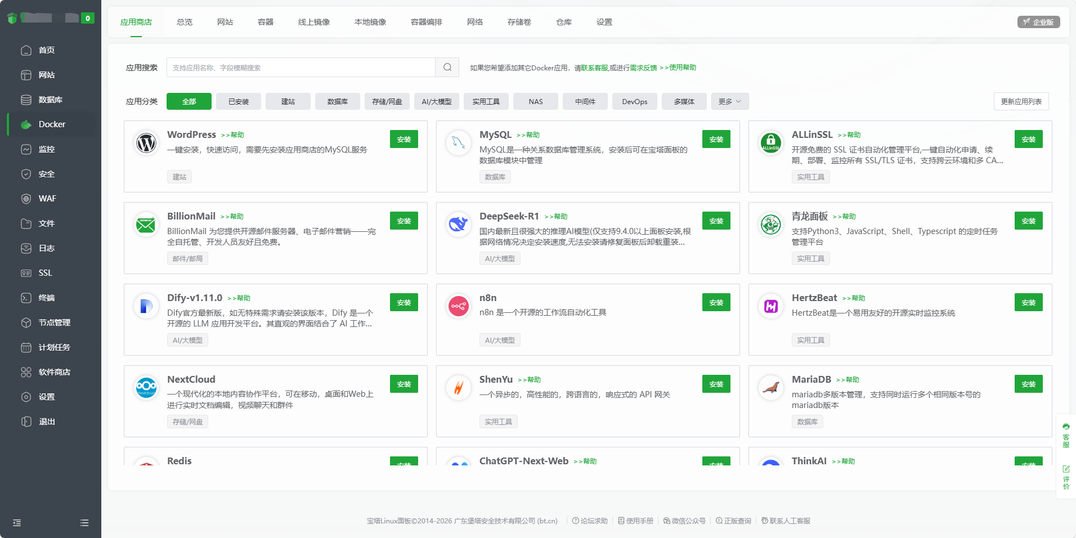Screen dimensions: 1076x538
Task: Open the 首页 home icon in sidebar
Action: pyautogui.click(x=26, y=50)
